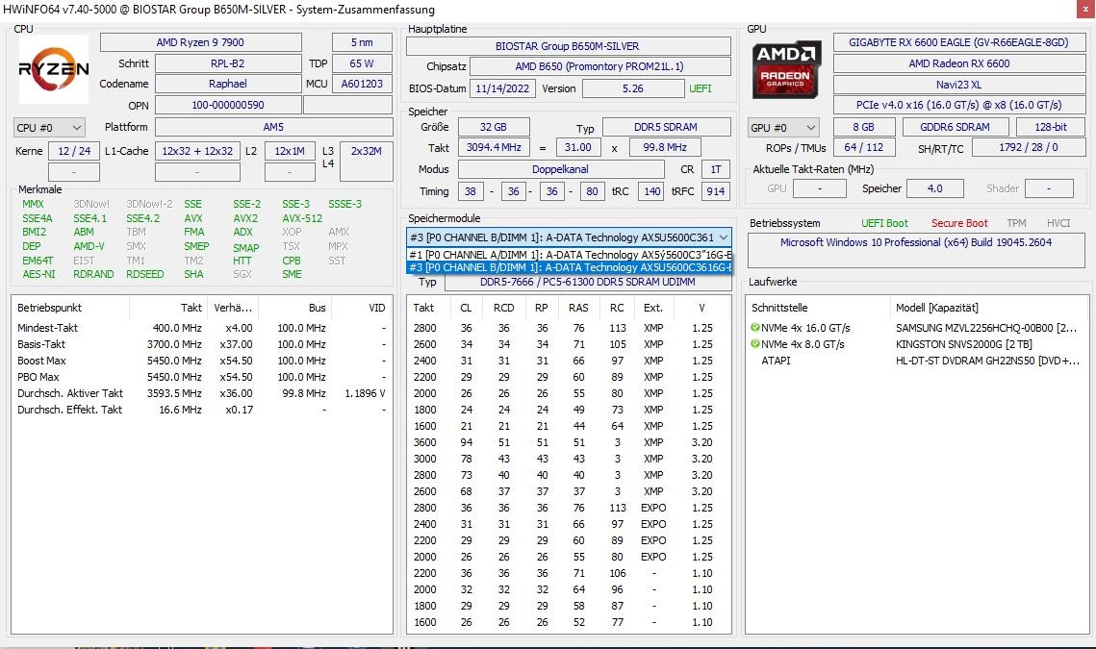Image resolution: width=1096 pixels, height=649 pixels.
Task: Click the AMD Ryzen 9 7900 name field
Action: [x=200, y=42]
